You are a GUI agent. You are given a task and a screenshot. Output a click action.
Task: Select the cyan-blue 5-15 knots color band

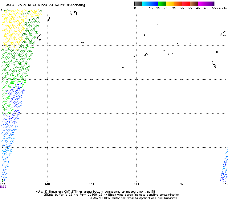150,4
